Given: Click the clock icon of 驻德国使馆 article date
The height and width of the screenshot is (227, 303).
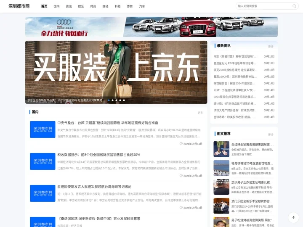Looking at the screenshot, I should click(181, 208).
